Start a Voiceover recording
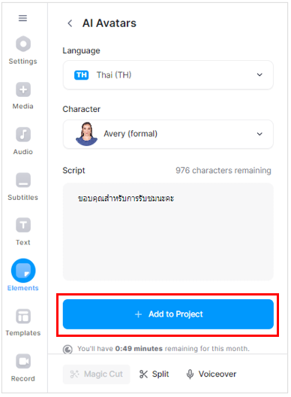 [211, 374]
